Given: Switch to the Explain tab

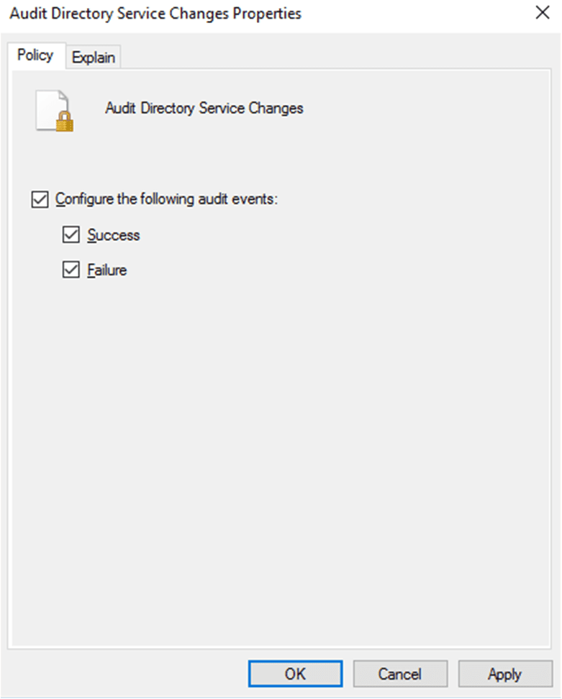Looking at the screenshot, I should pos(94,58).
